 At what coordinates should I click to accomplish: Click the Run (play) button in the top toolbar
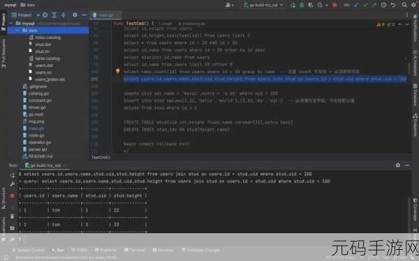tap(293, 5)
